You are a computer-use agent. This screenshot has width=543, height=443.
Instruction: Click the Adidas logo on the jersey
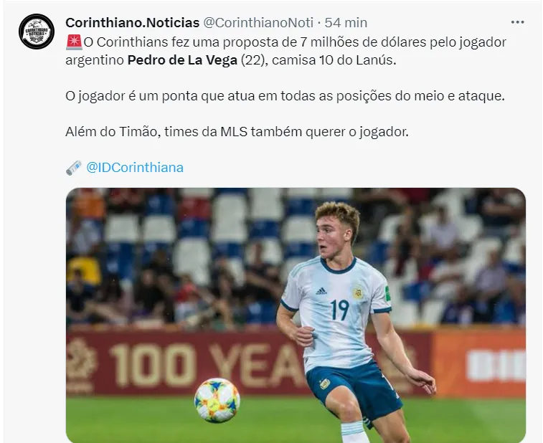click(321, 291)
